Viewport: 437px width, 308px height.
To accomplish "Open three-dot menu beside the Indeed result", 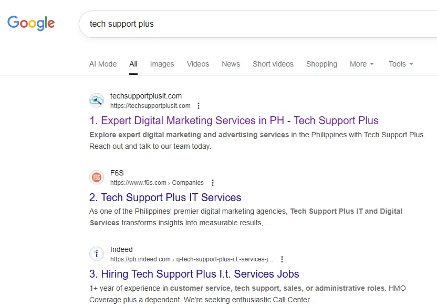I will (282, 259).
